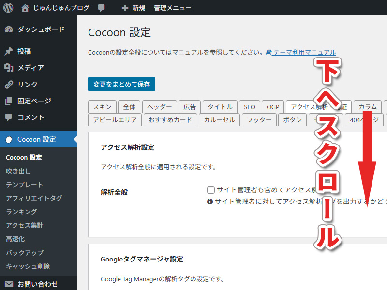Open the タイトル tab
The height and width of the screenshot is (290, 387).
[220, 107]
